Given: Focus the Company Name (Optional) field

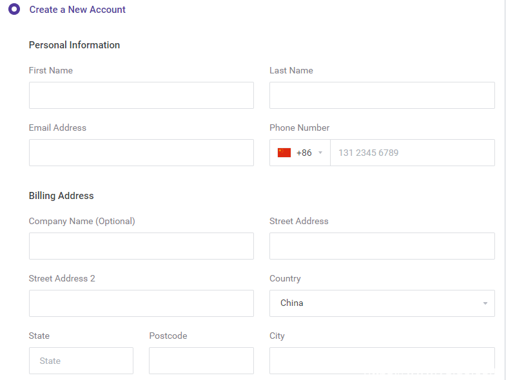Looking at the screenshot, I should pyautogui.click(x=141, y=246).
